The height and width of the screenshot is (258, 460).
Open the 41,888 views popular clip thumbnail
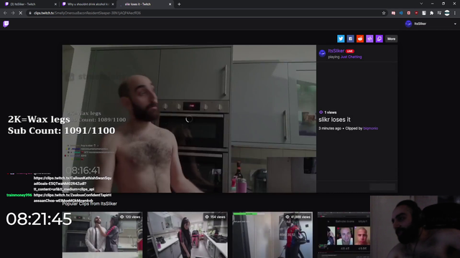click(x=272, y=235)
